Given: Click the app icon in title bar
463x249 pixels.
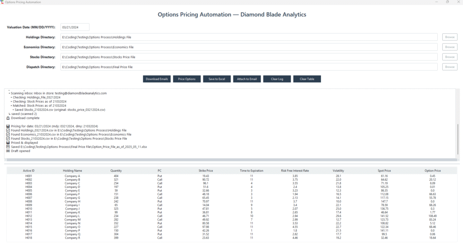Looking at the screenshot, I should point(2,2).
